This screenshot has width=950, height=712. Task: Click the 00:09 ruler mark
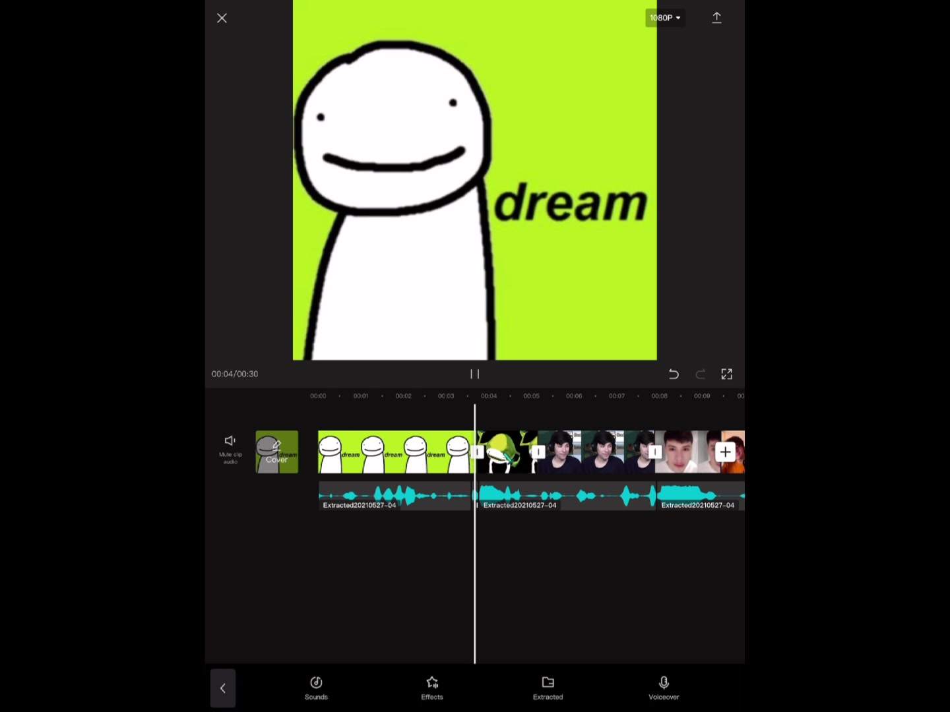[702, 396]
